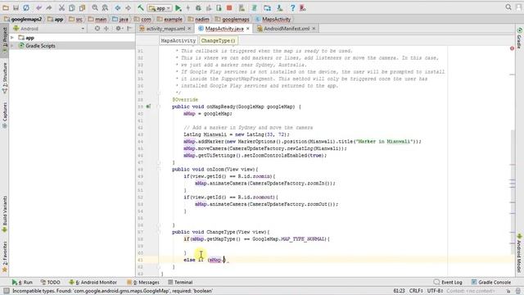524x295 pixels.
Task: Click the Search Everywhere magnifier icon
Action: tap(508, 7)
